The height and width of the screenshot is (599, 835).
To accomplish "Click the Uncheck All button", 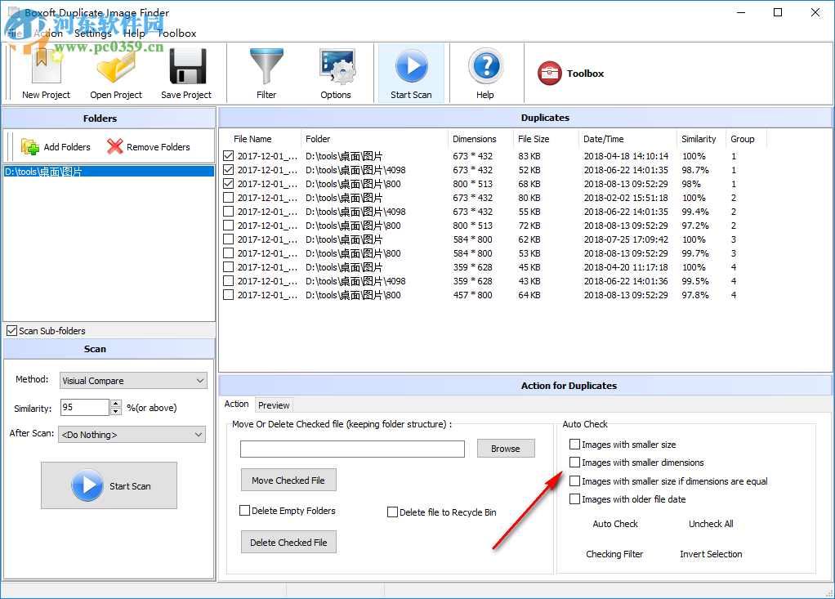I will pyautogui.click(x=710, y=524).
